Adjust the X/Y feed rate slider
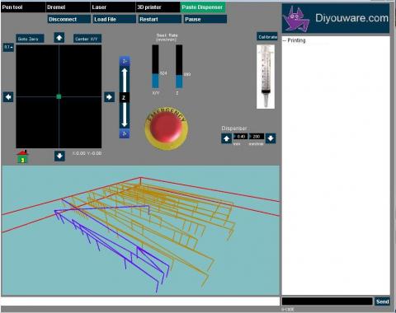 pyautogui.click(x=155, y=67)
